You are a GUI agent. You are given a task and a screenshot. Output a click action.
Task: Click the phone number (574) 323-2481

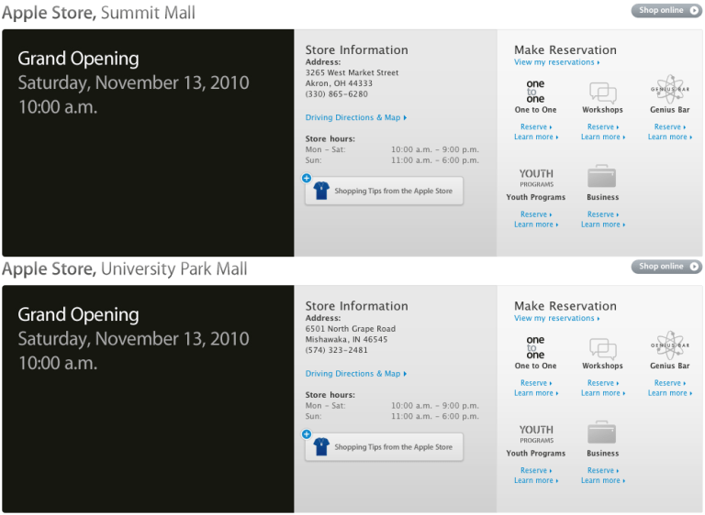(336, 350)
